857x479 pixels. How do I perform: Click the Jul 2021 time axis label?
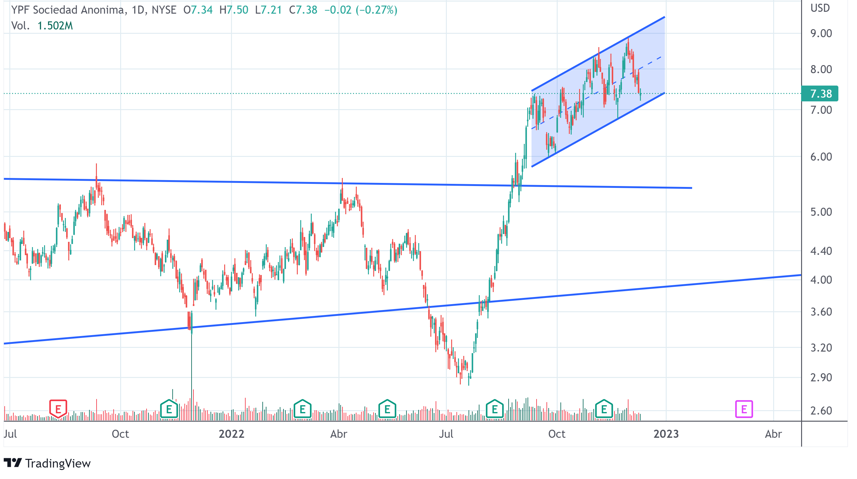tap(10, 434)
